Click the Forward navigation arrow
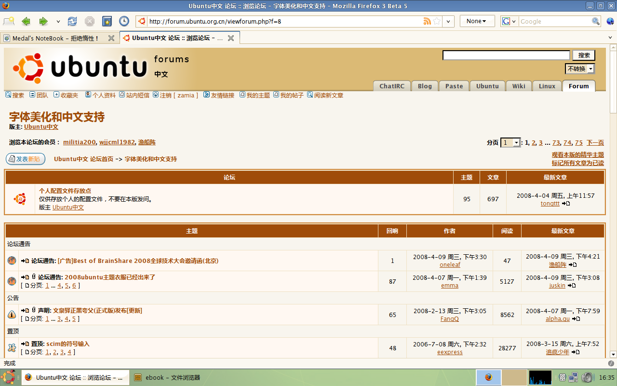 click(43, 21)
